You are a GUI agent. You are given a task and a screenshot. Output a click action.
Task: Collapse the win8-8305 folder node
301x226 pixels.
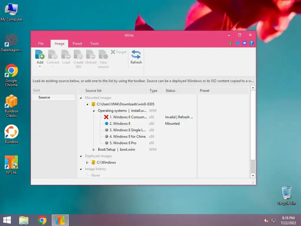[x=87, y=104]
